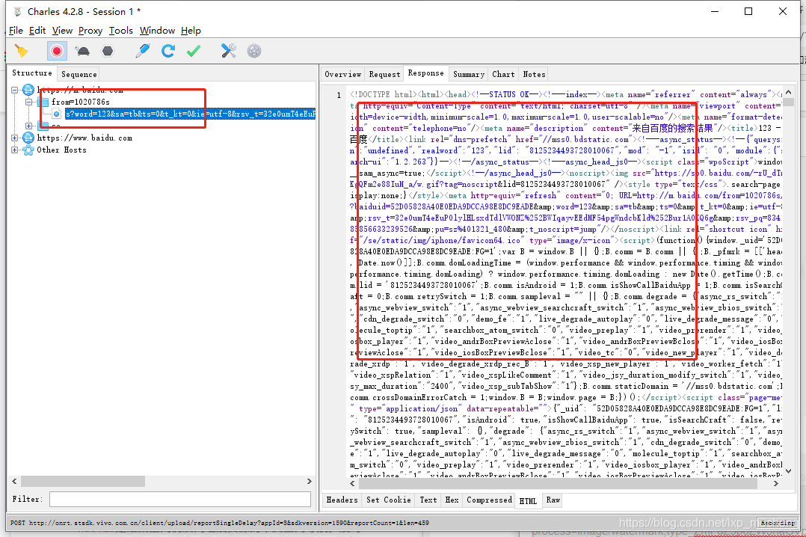Image resolution: width=806 pixels, height=537 pixels.
Task: Open the Summary tab
Action: tap(469, 74)
